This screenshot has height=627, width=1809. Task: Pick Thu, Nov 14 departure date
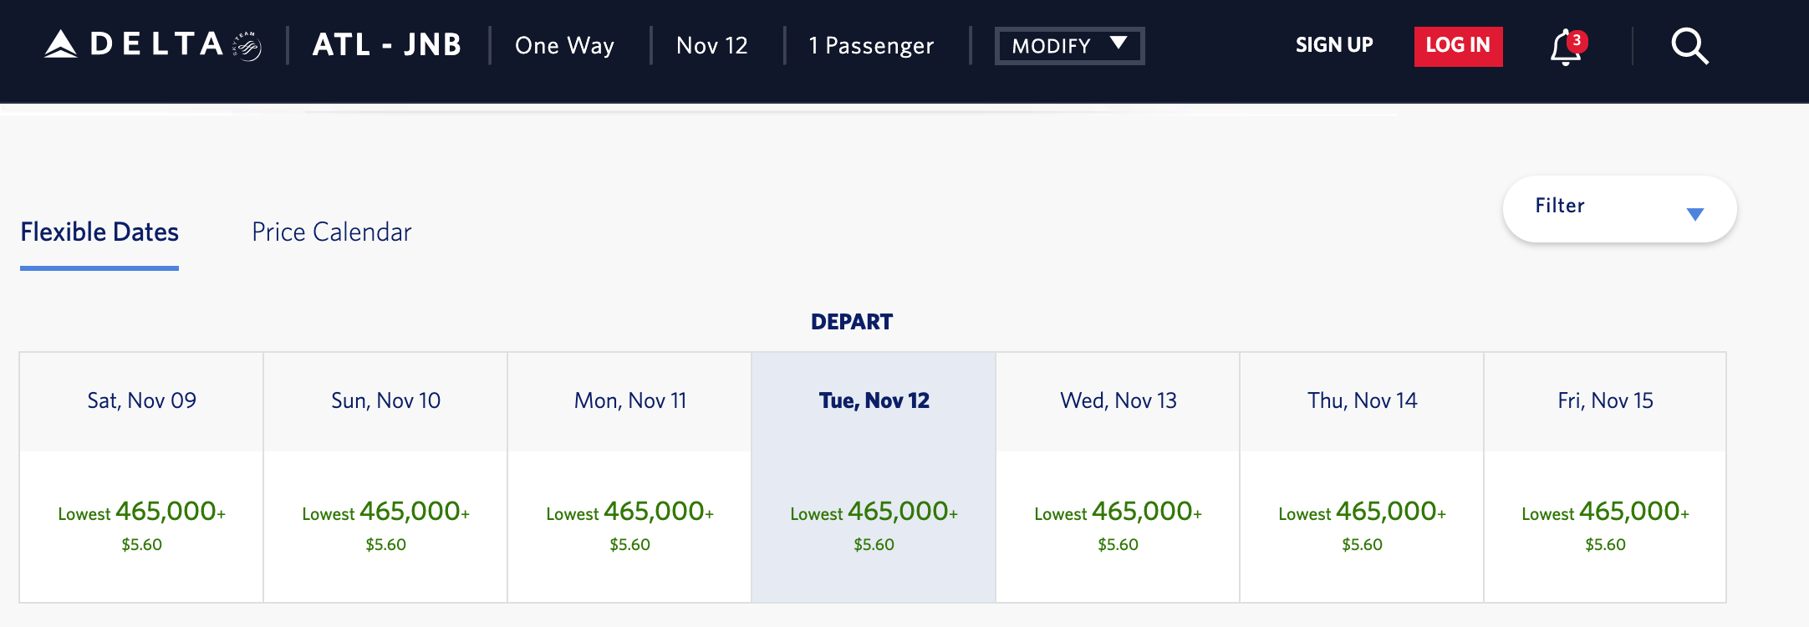click(1362, 477)
